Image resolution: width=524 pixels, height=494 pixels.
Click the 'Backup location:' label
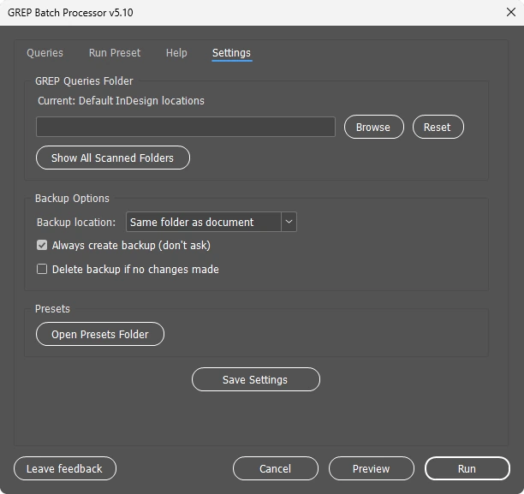point(76,223)
